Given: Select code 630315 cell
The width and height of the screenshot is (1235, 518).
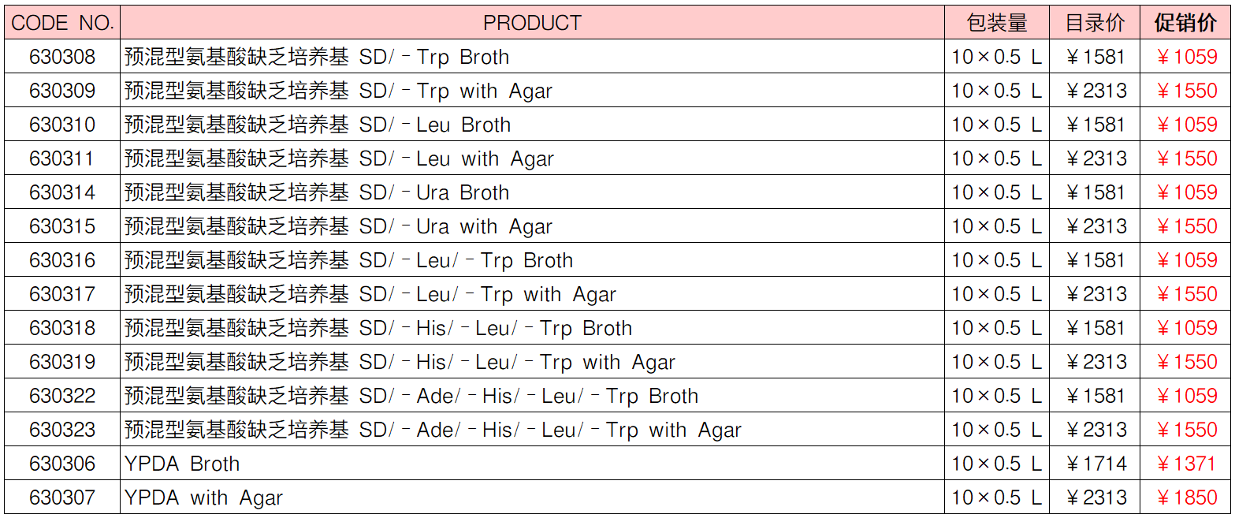Looking at the screenshot, I should [62, 226].
